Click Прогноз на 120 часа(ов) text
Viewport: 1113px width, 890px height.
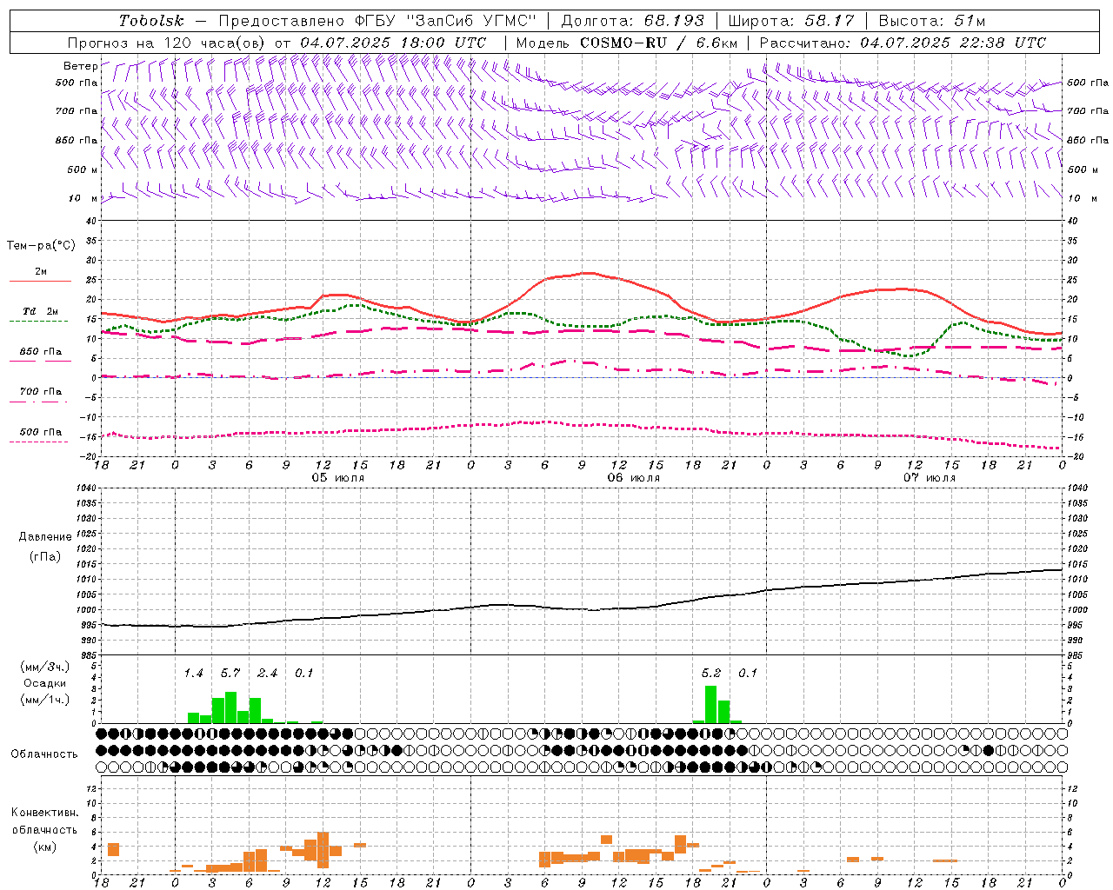[169, 43]
